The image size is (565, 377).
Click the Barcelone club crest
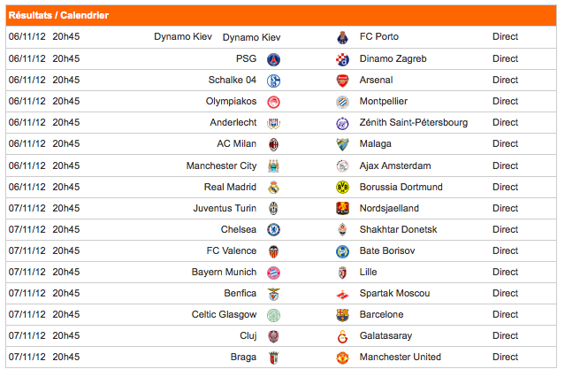(x=342, y=315)
